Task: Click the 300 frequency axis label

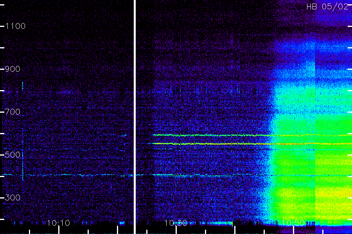Action: click(x=13, y=197)
